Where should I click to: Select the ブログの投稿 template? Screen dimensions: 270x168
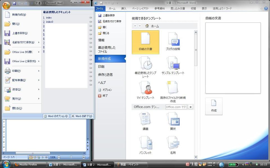coord(173,42)
